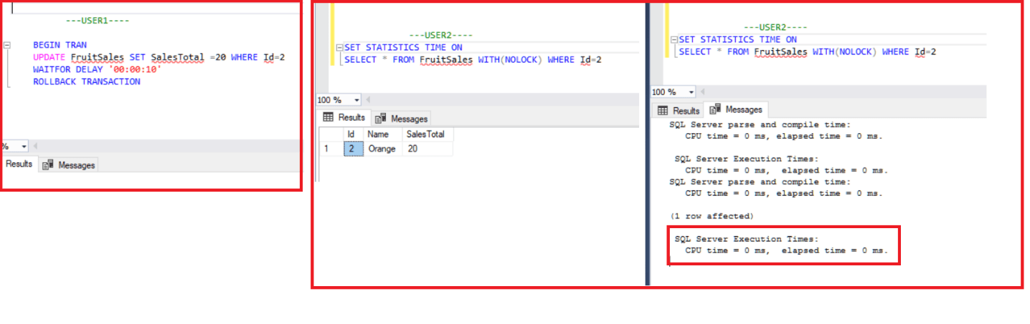Screen dimensions: 1030x324
Task: Click the scroll-left arrow beside the messages pane's 100 % zoom
Action: click(704, 92)
